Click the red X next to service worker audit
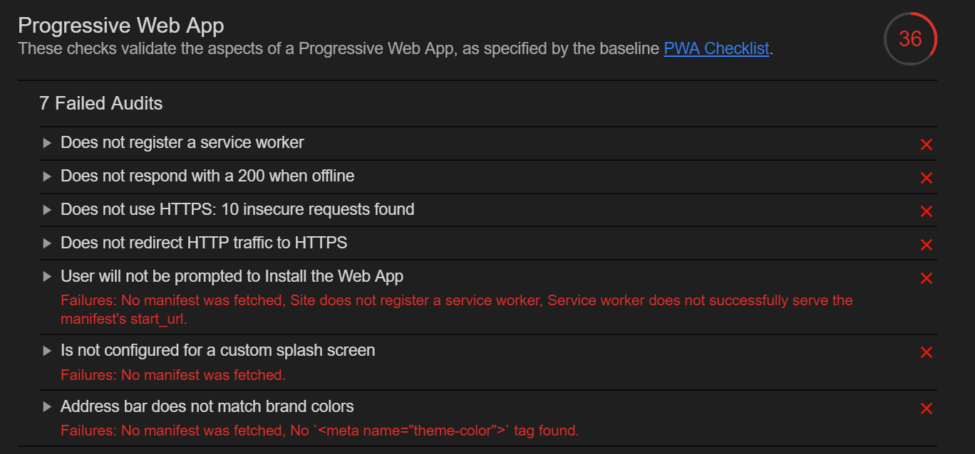The image size is (975, 454). (x=926, y=144)
